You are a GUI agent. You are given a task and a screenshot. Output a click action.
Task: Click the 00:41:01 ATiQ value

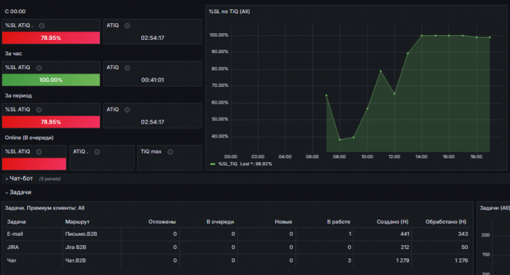[153, 80]
